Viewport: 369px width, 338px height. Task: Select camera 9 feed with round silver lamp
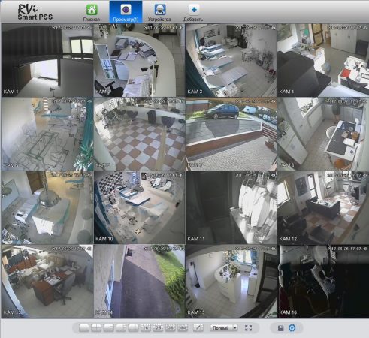[47, 207]
